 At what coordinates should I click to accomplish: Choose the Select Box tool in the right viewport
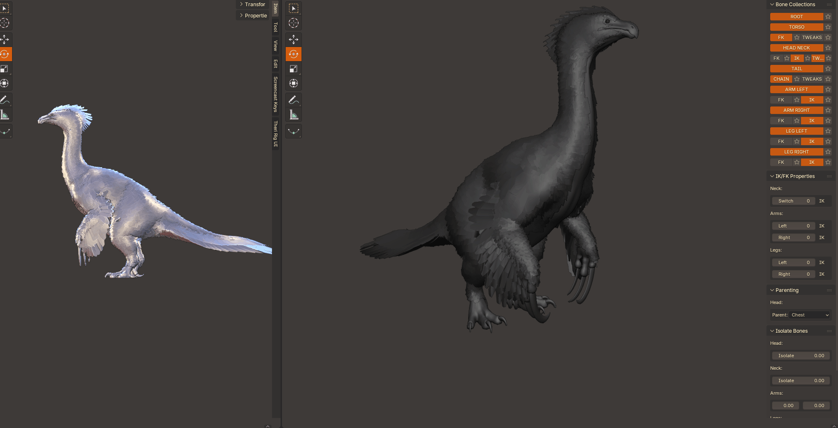click(293, 8)
